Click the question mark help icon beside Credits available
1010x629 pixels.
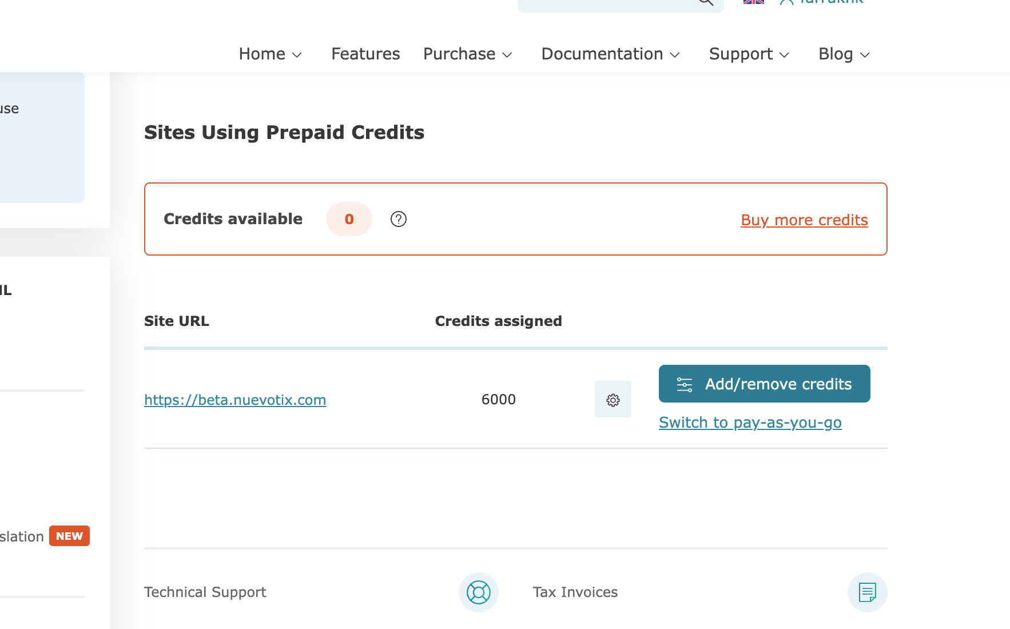(x=398, y=219)
